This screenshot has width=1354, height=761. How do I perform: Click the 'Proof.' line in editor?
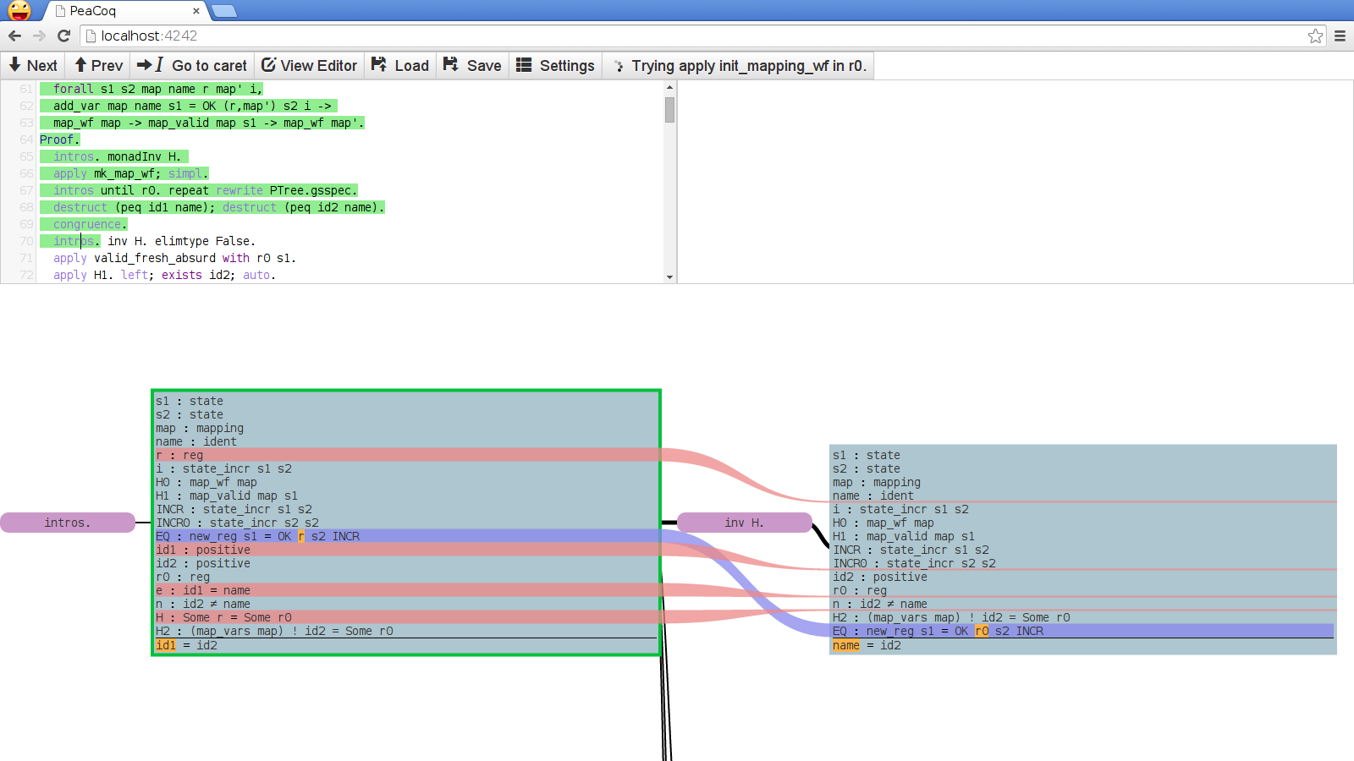click(x=59, y=140)
